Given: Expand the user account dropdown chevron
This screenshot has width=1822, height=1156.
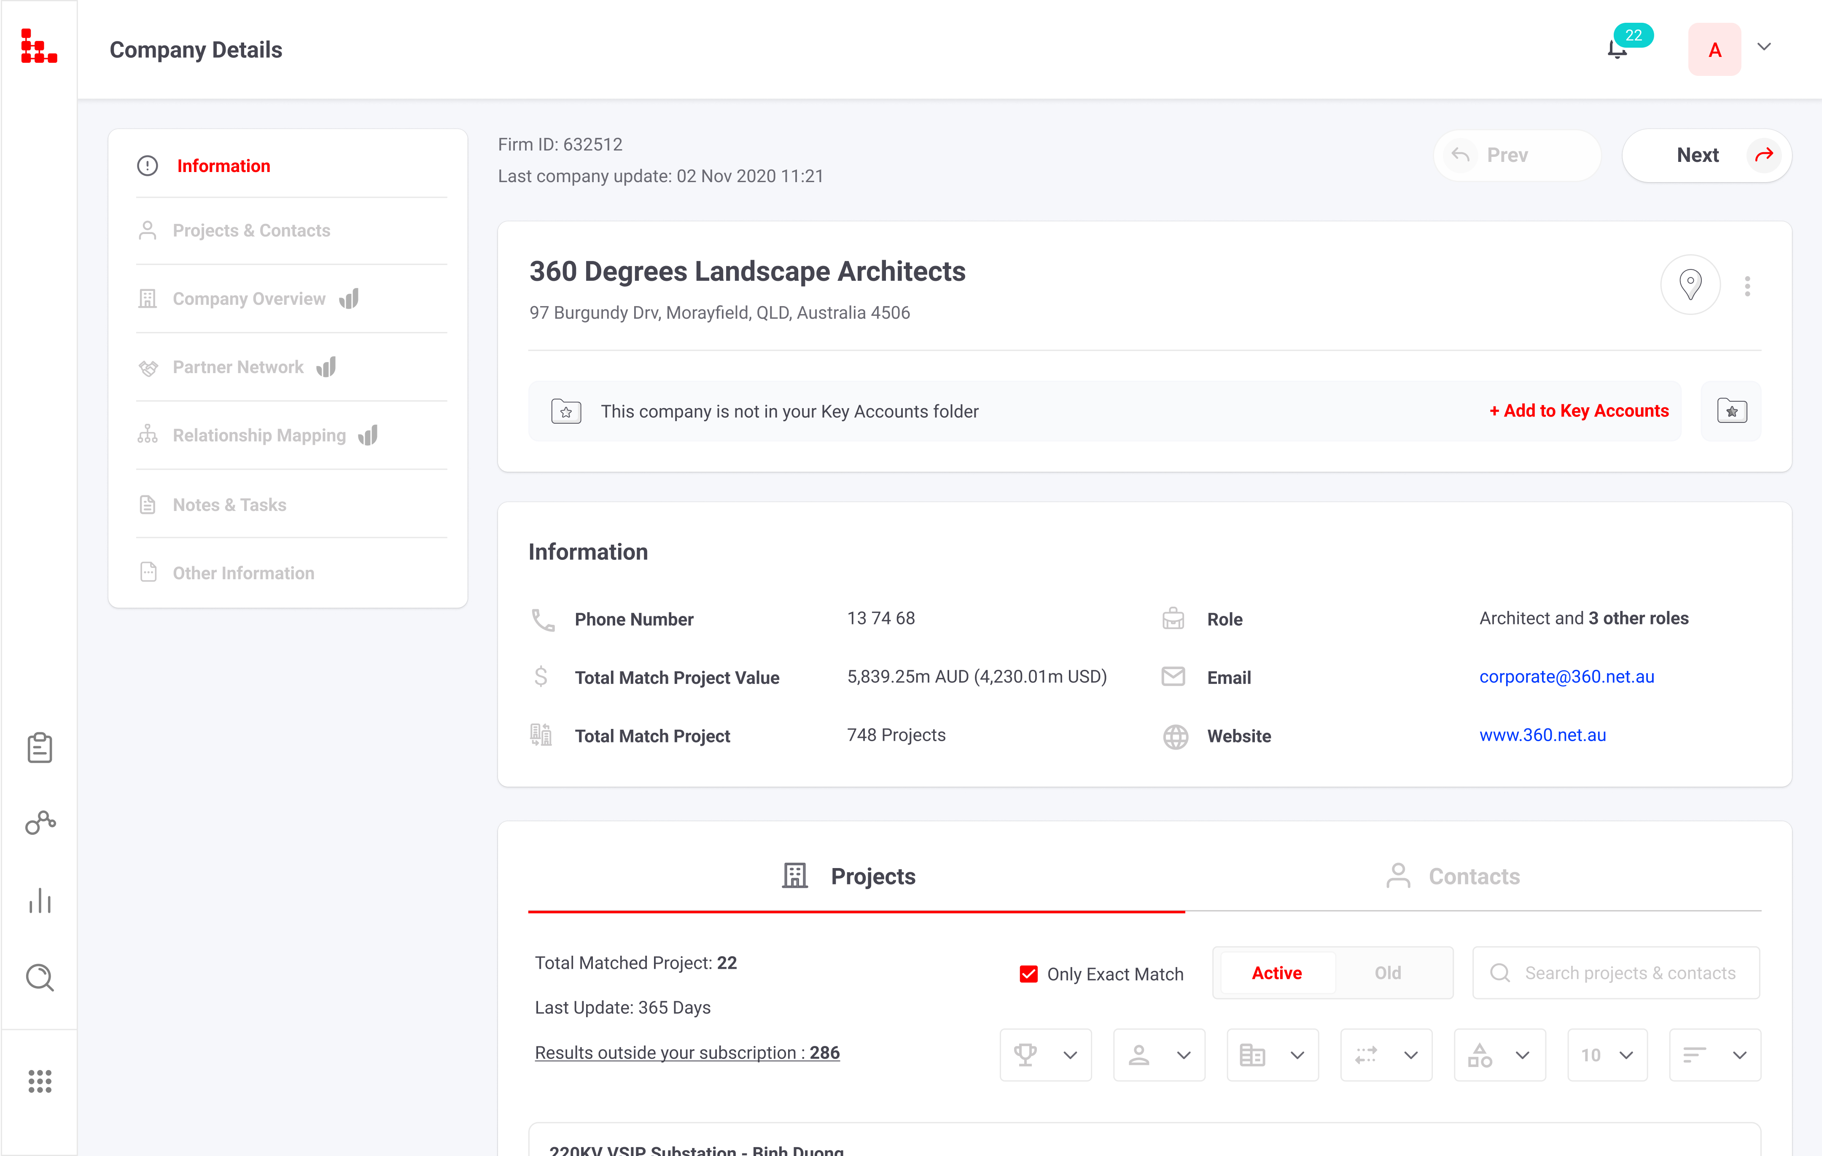Looking at the screenshot, I should [1765, 47].
